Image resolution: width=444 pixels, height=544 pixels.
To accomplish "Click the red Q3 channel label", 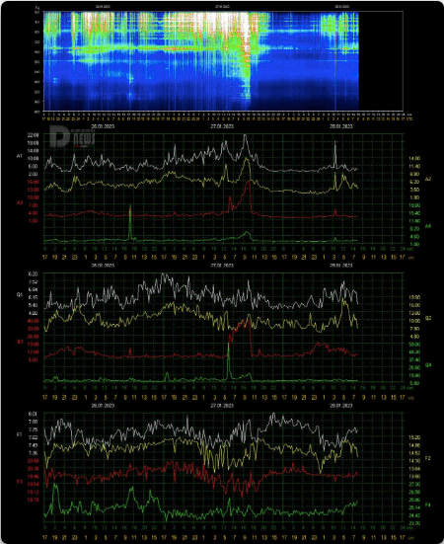I will pos(20,342).
